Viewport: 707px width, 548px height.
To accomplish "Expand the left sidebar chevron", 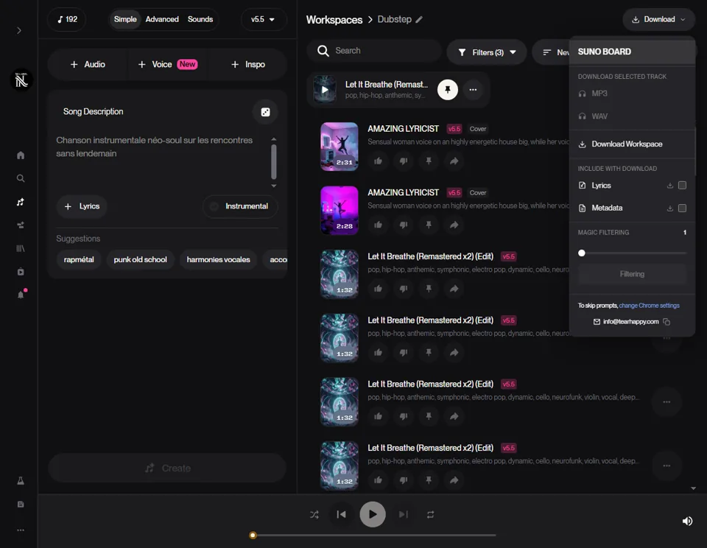I will (x=19, y=31).
